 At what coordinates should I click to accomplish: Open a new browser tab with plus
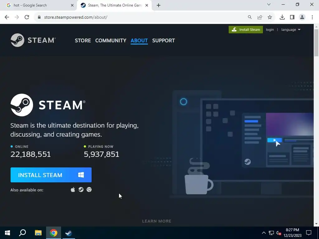pos(159,5)
